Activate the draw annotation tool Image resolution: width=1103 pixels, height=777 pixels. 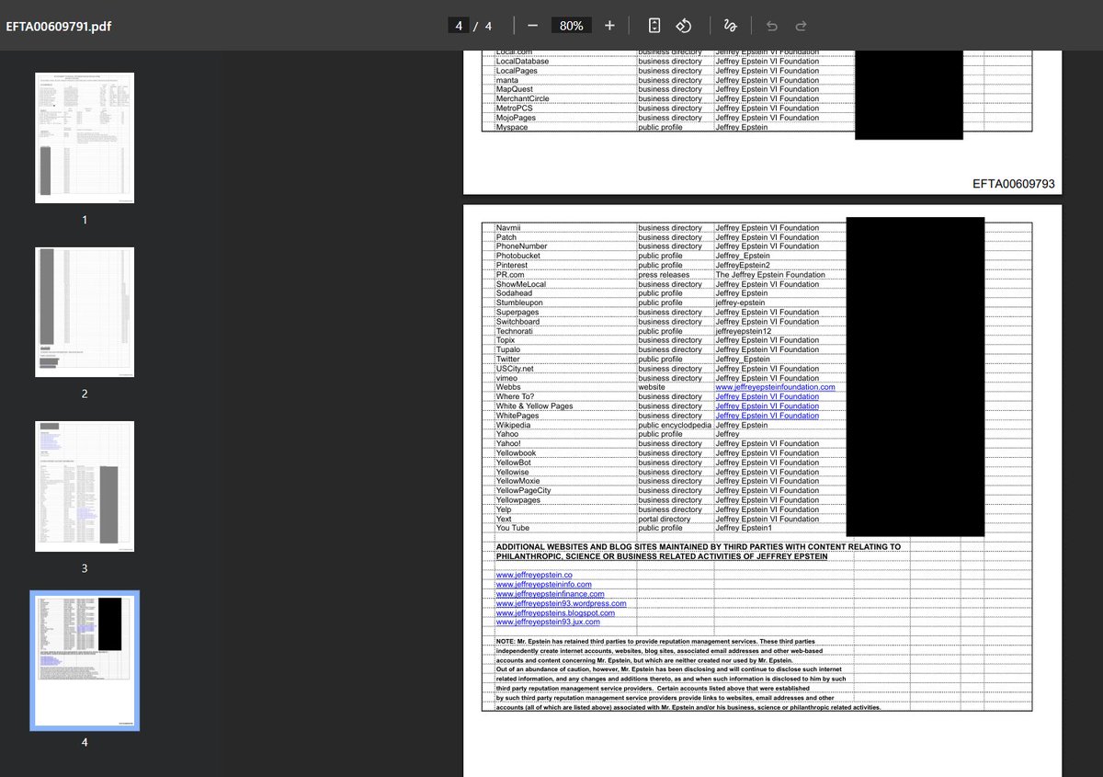pos(731,26)
